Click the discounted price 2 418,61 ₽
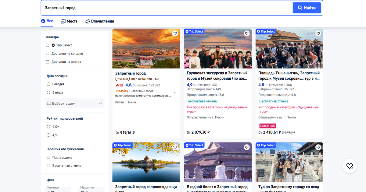This screenshot has height=192, width=366. pos(272,132)
